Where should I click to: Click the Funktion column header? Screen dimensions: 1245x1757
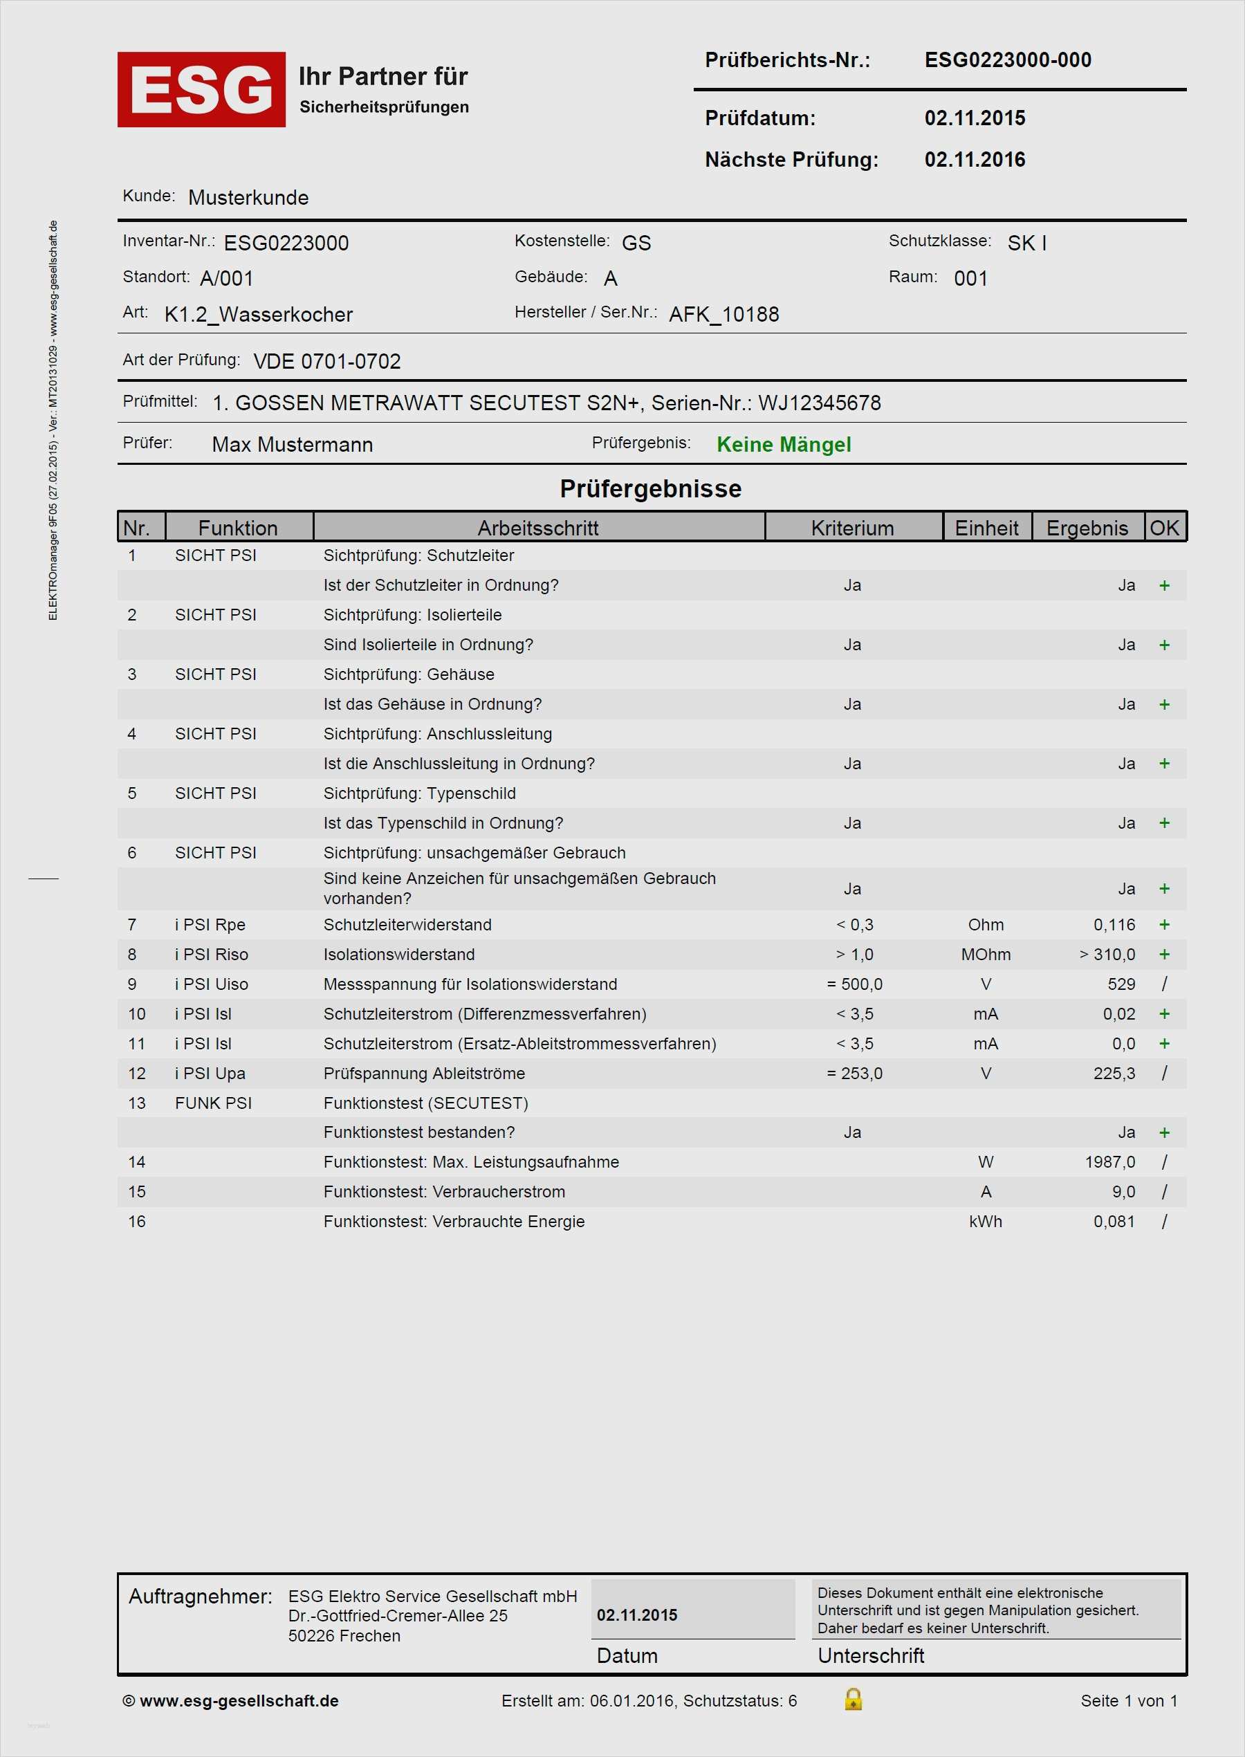click(238, 527)
